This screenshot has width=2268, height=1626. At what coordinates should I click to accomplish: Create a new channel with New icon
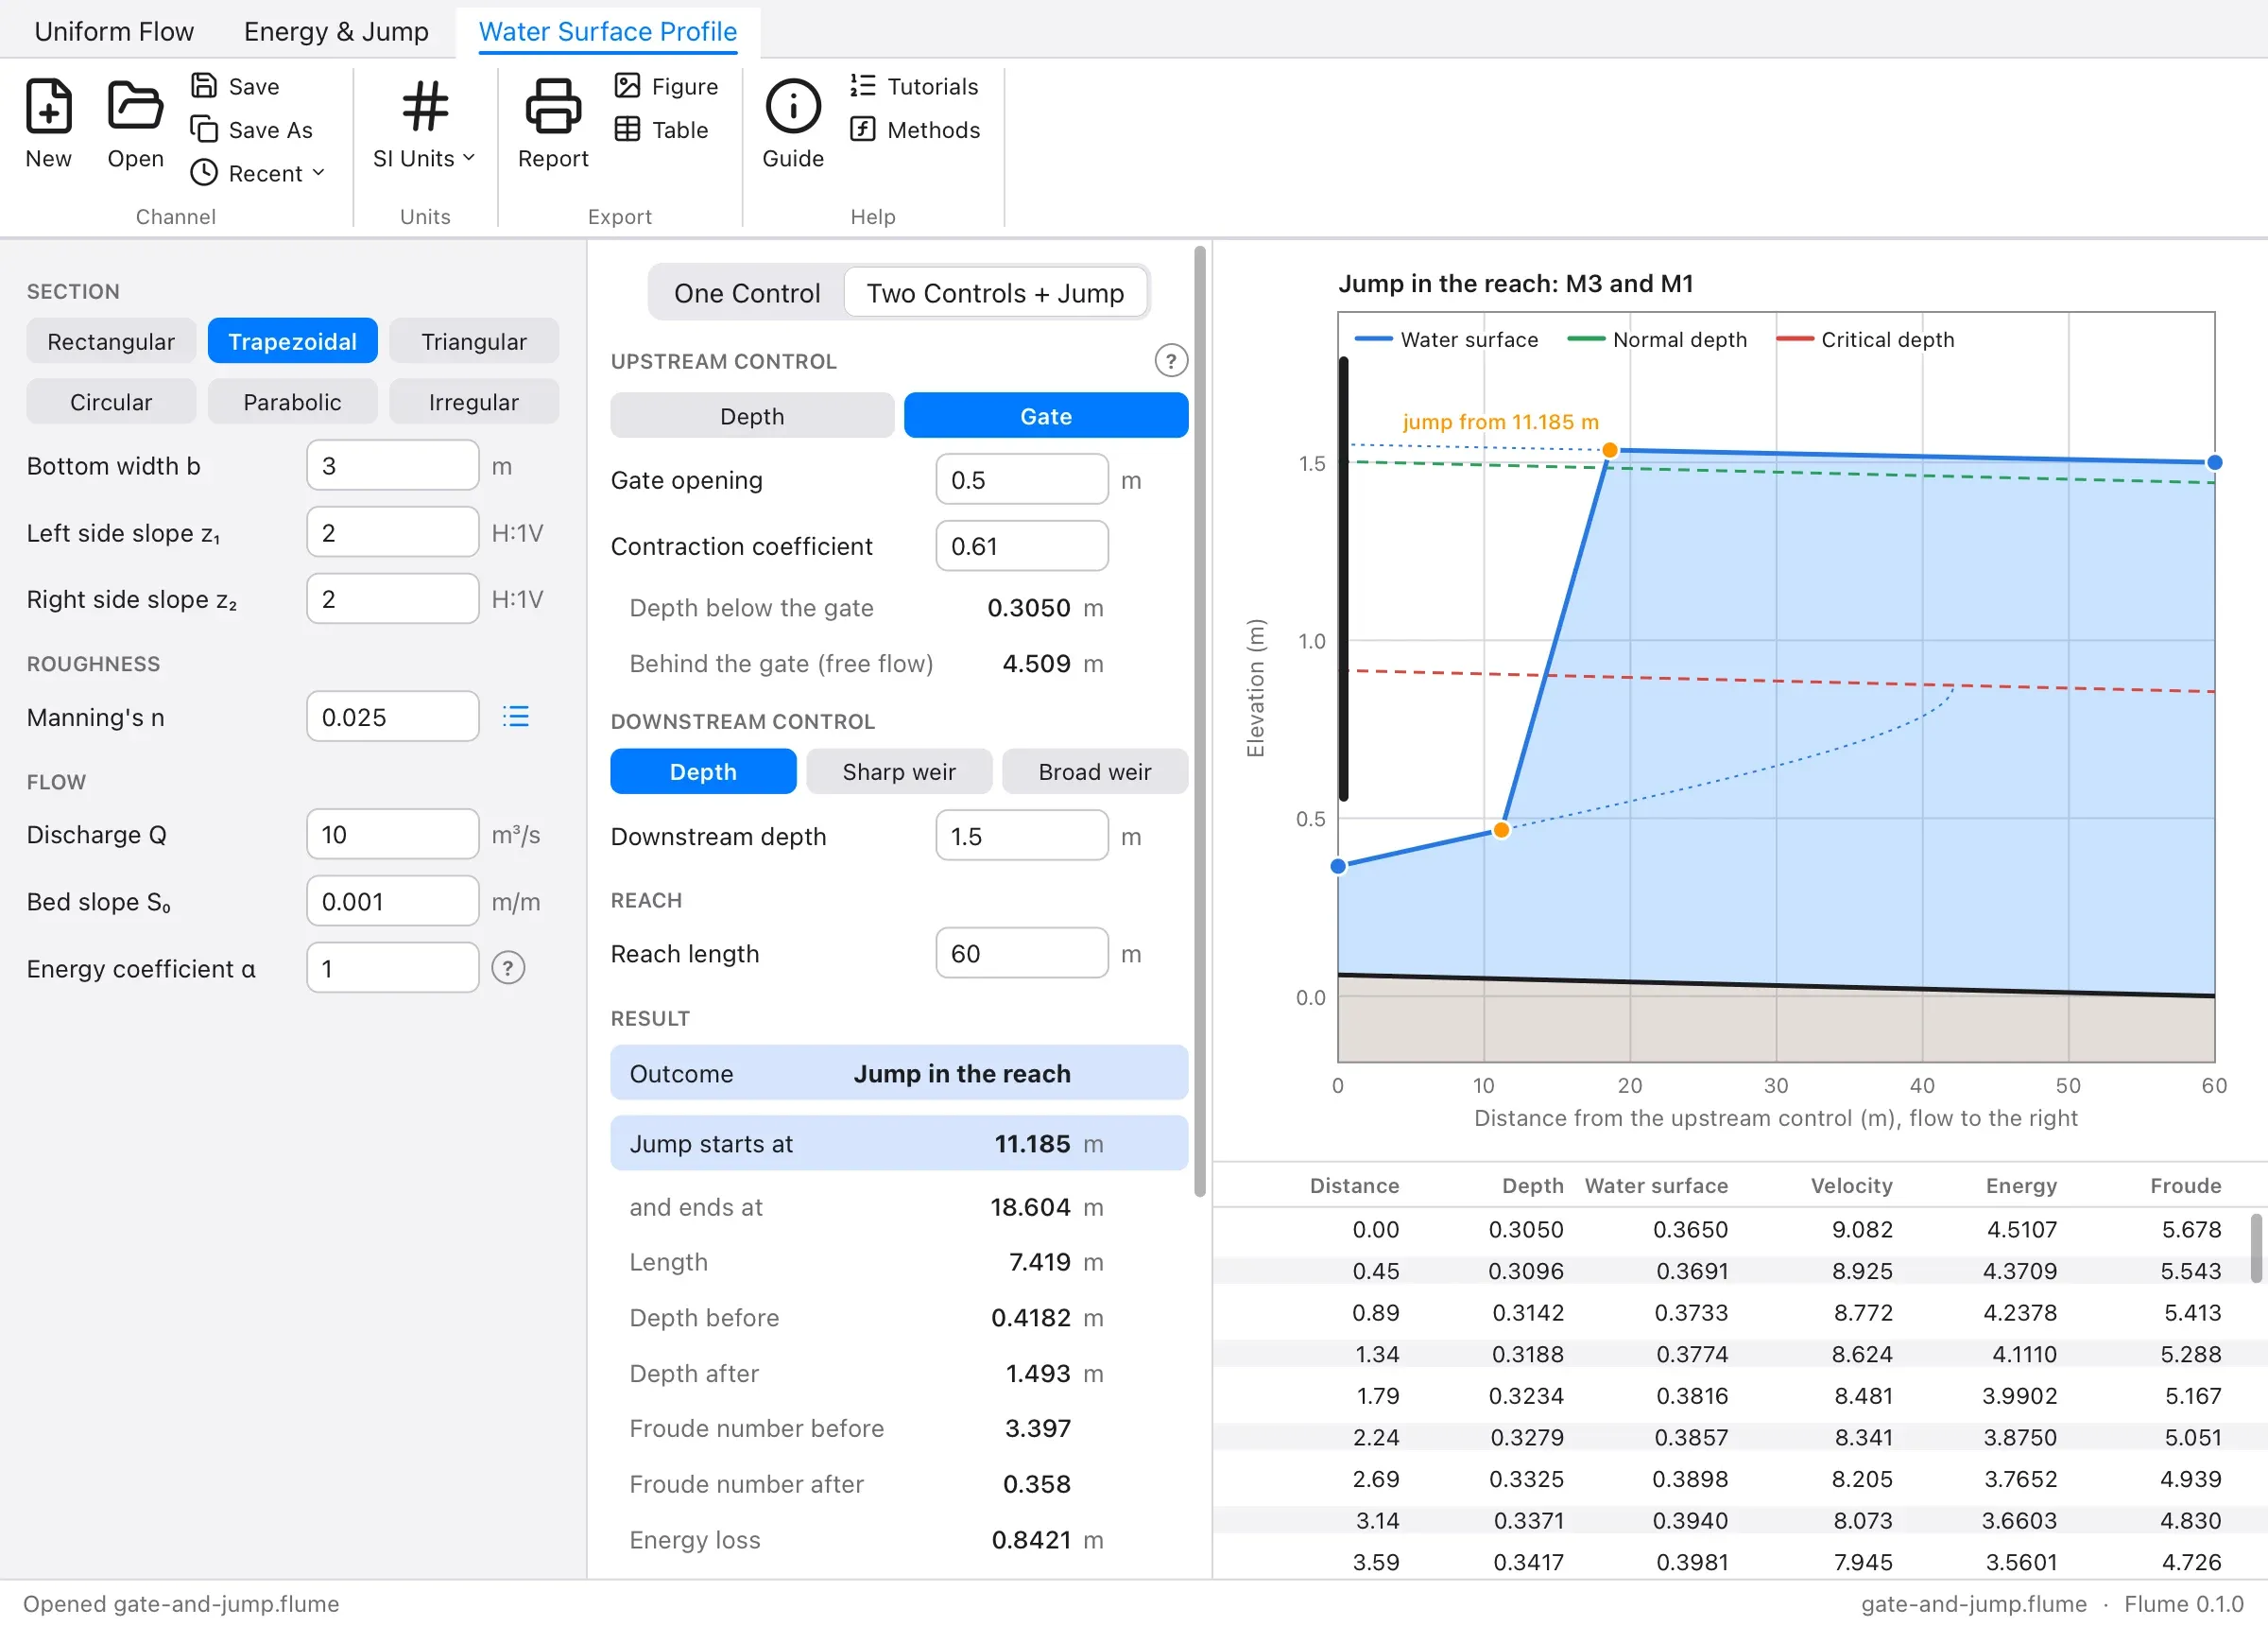[48, 124]
